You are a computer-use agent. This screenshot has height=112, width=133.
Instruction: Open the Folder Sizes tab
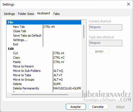26,14
